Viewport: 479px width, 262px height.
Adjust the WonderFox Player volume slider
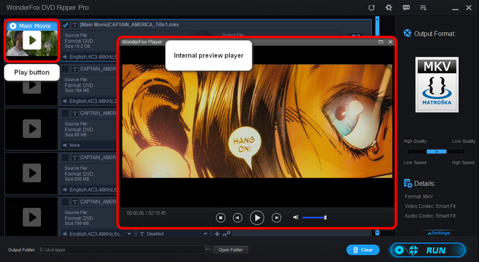(x=314, y=218)
